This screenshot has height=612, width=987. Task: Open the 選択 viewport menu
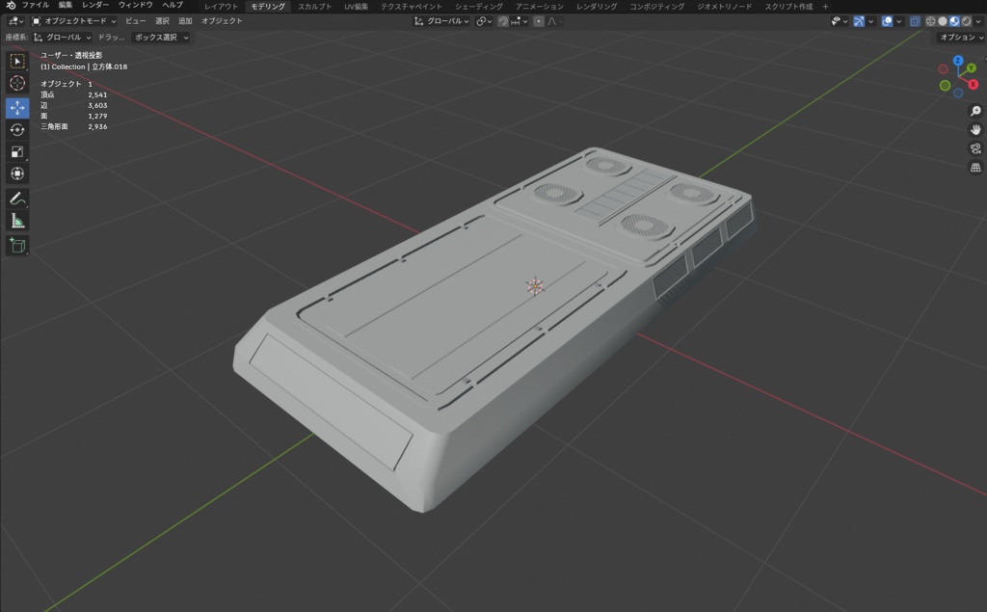[x=162, y=21]
